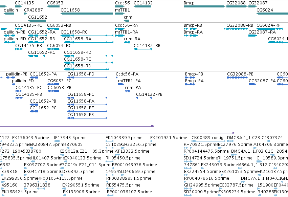Click the Bmcp gene feature
Viewport: 288px width, 197px height.
(204, 6)
